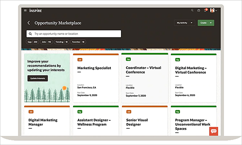Click the Job badge on Marketing Specialist card

(x=80, y=60)
